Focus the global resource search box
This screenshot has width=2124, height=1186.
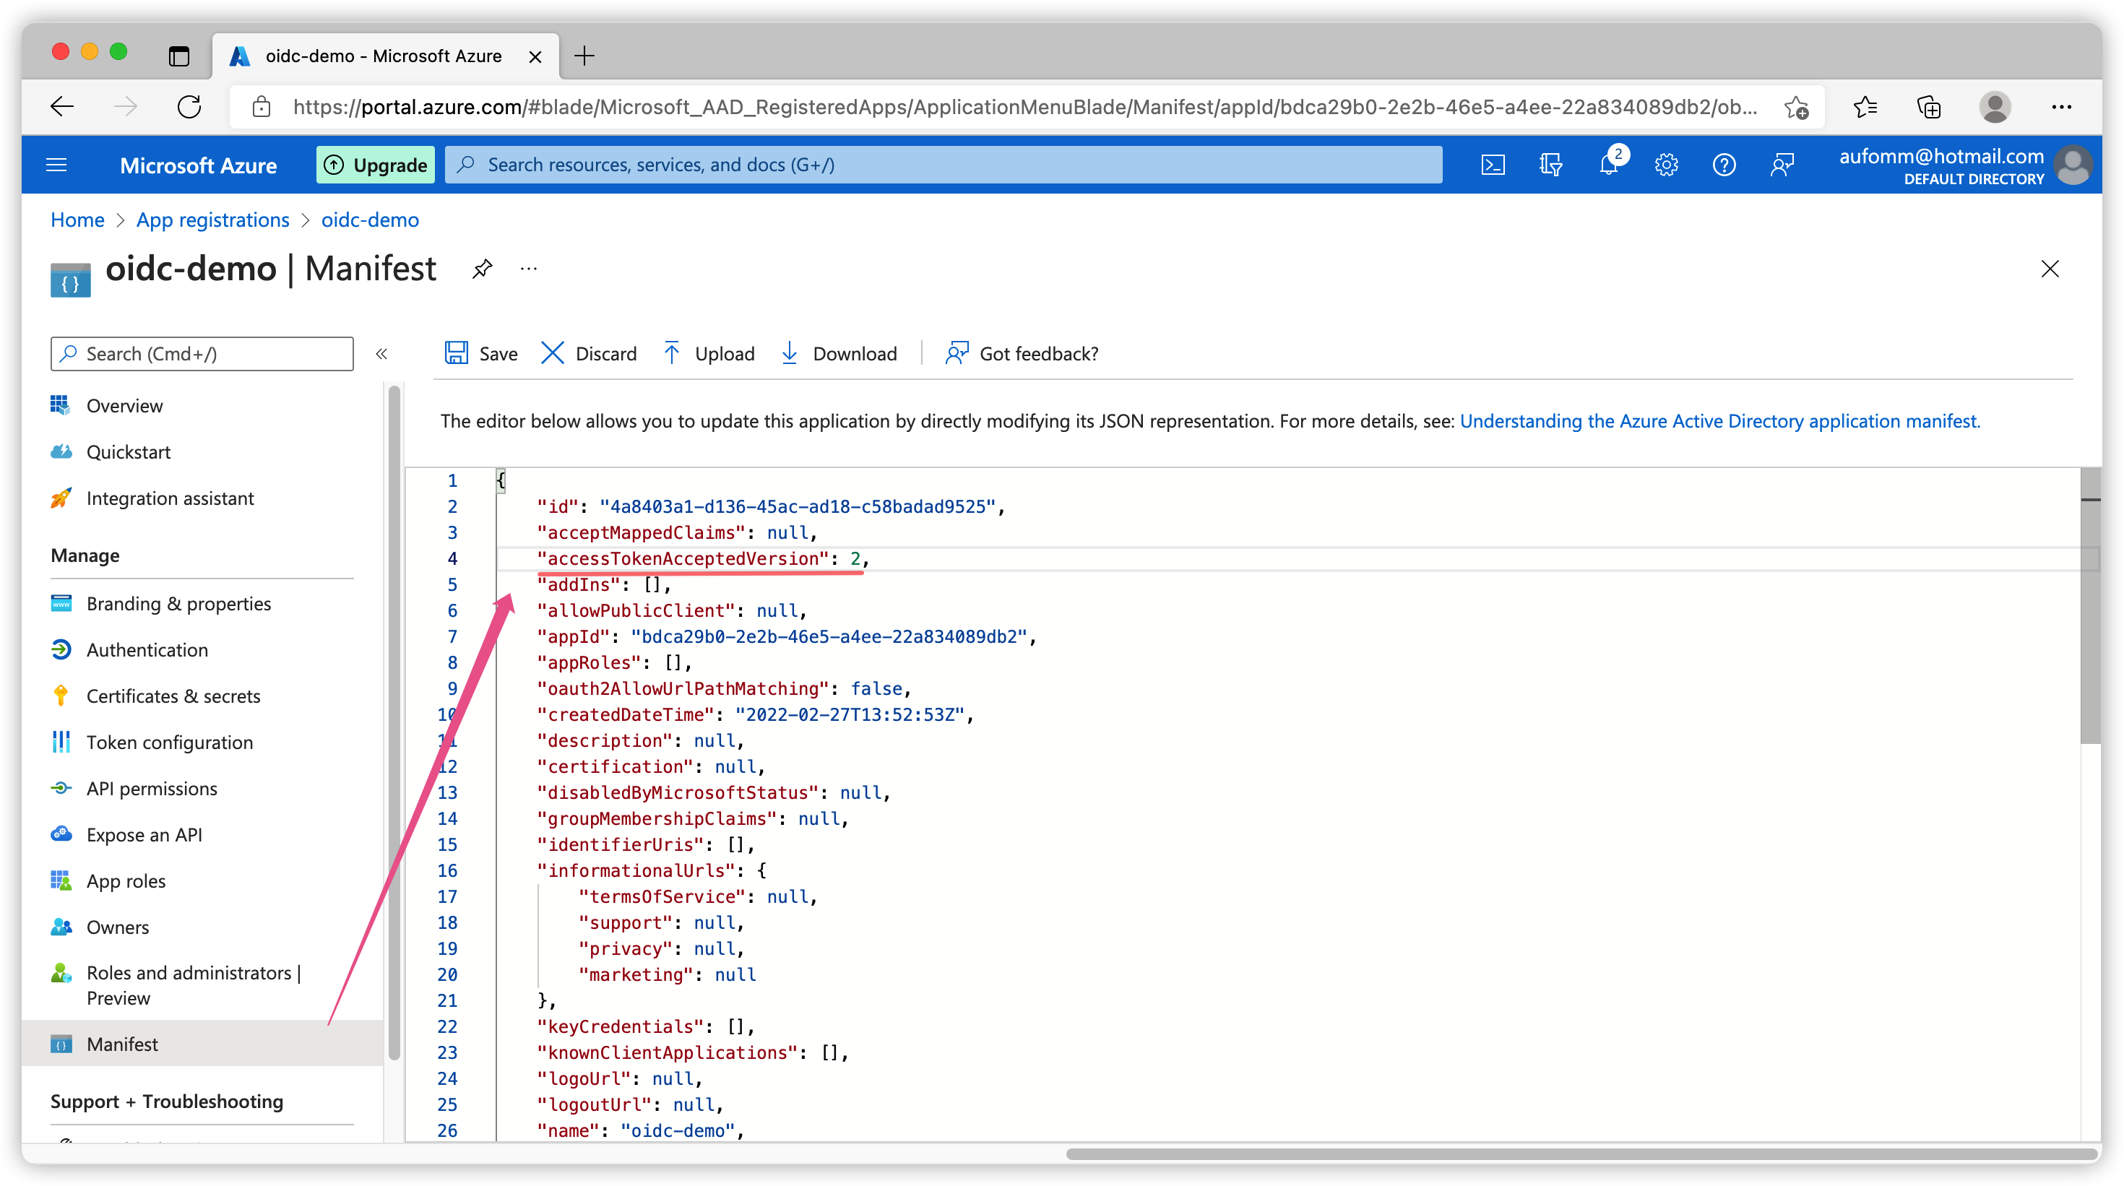pyautogui.click(x=944, y=165)
